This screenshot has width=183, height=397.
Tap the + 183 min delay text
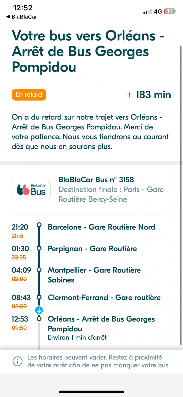pos(149,95)
